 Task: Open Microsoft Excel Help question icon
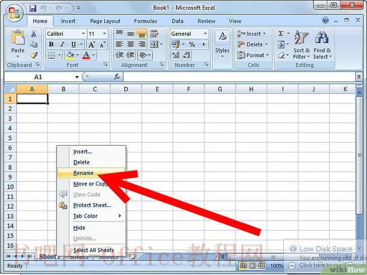(x=325, y=20)
